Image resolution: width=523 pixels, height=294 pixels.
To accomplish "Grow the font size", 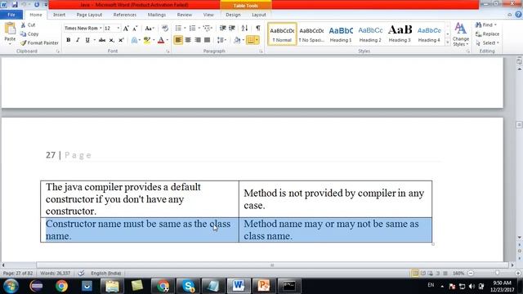I will pyautogui.click(x=126, y=29).
